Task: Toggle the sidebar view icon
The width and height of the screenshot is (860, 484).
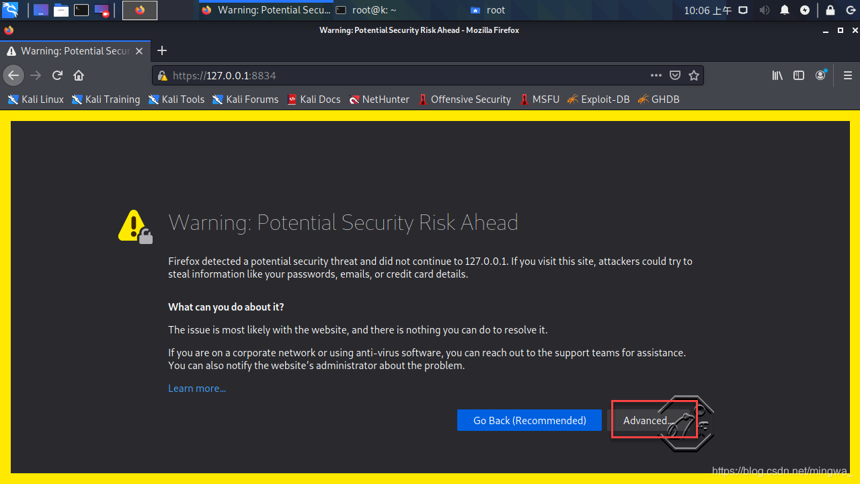Action: click(799, 75)
